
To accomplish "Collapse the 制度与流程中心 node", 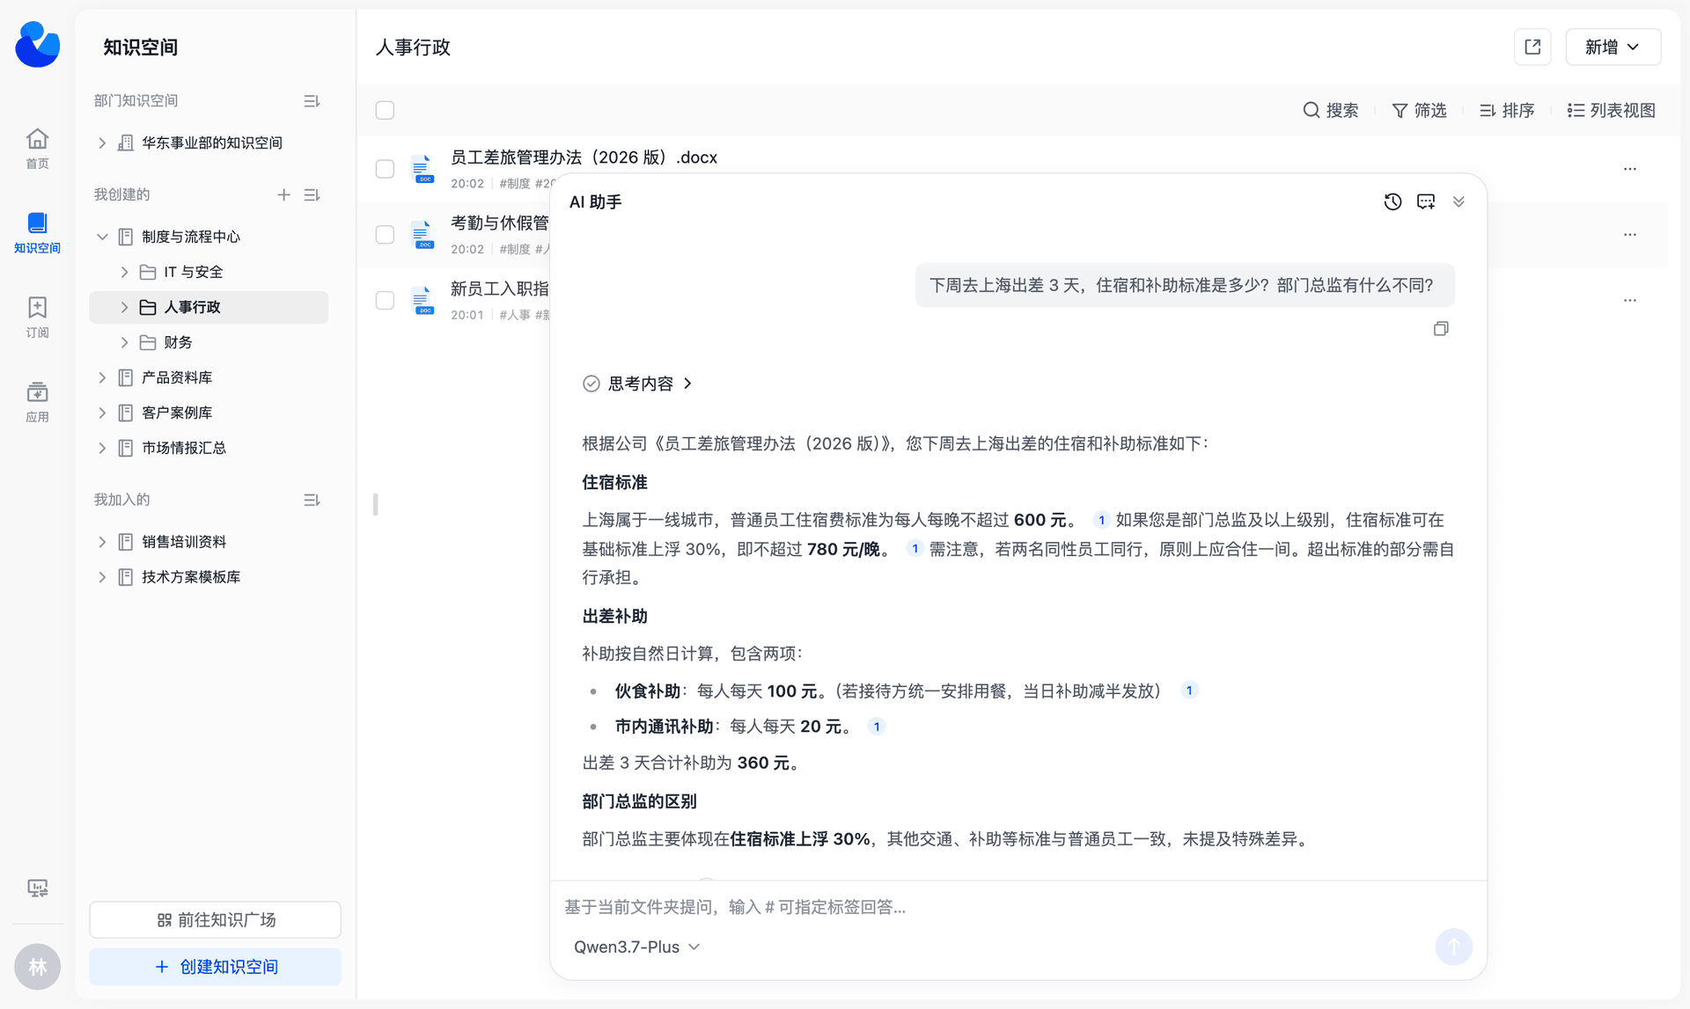I will (x=102, y=237).
